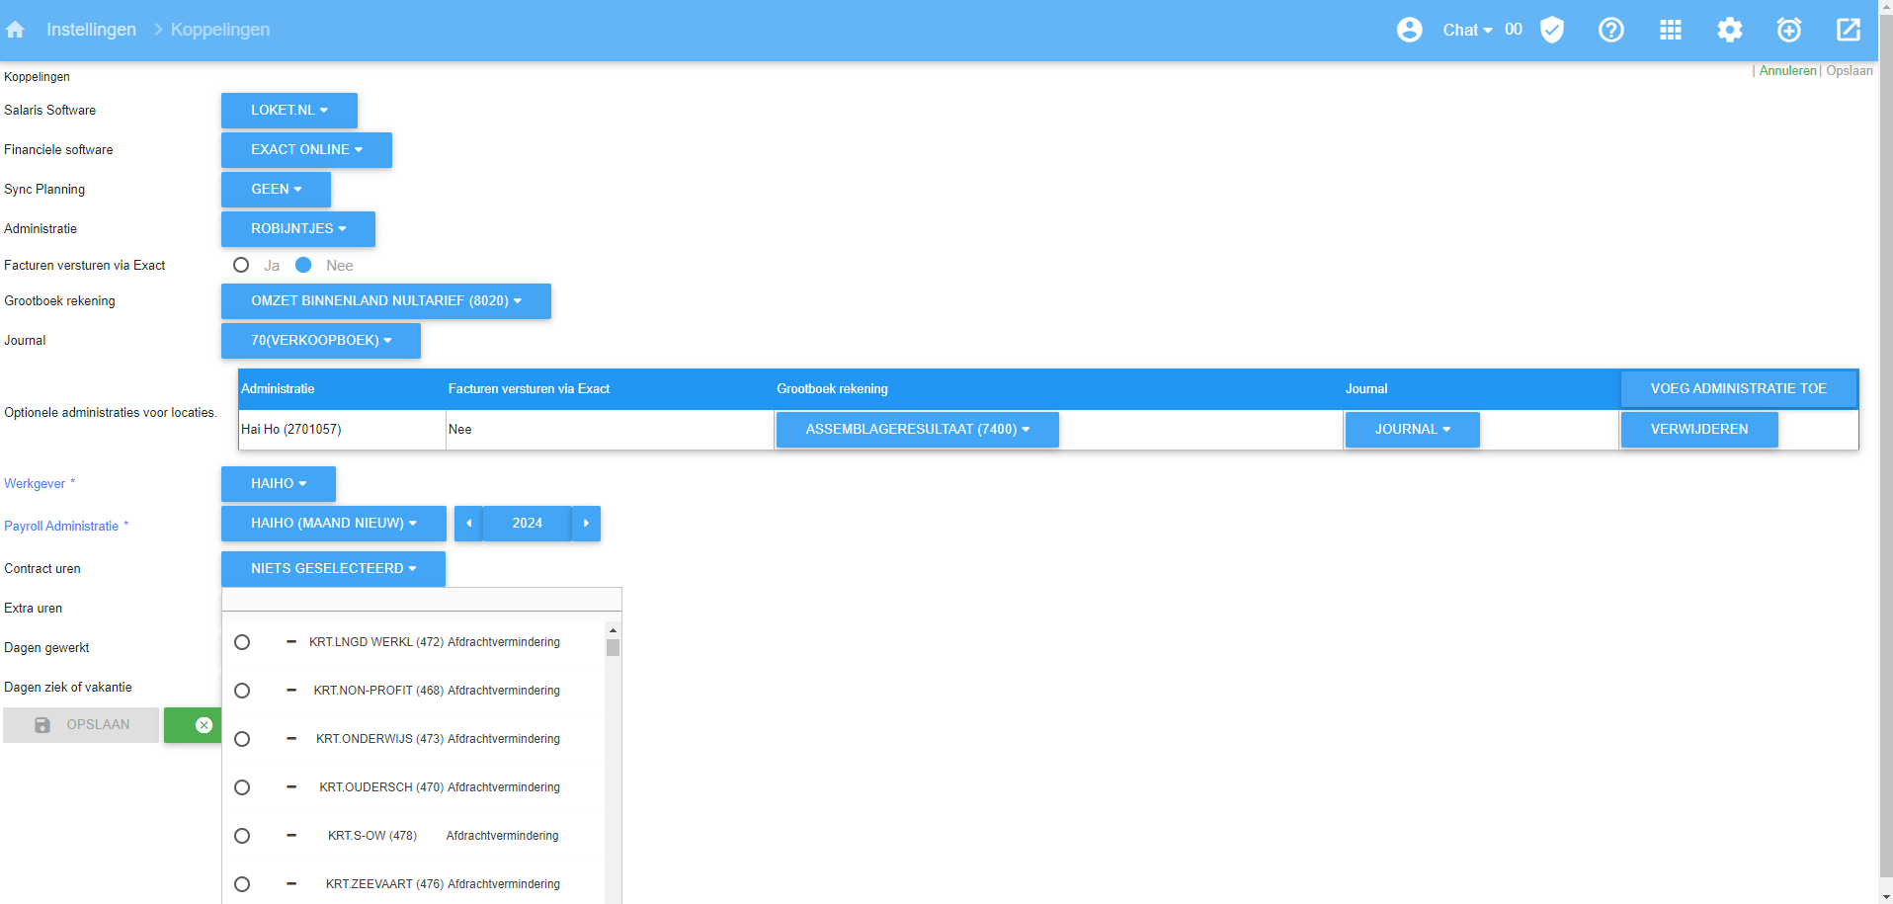Click the Annuleren link
The height and width of the screenshot is (904, 1893).
click(1787, 71)
